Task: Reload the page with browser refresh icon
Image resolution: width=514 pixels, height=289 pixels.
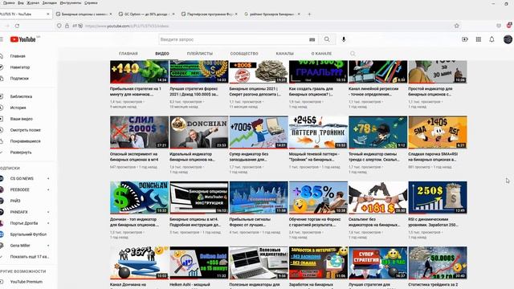Action: click(x=17, y=26)
